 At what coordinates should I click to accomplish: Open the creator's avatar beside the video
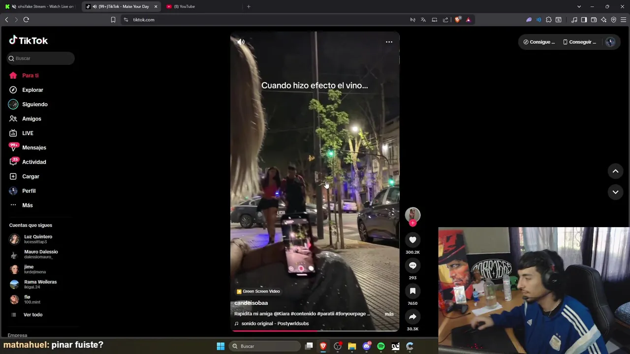412,214
